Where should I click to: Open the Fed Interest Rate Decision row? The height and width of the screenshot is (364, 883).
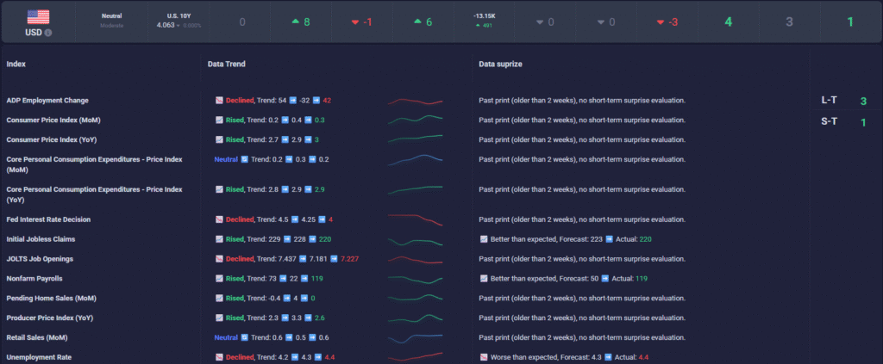click(47, 219)
